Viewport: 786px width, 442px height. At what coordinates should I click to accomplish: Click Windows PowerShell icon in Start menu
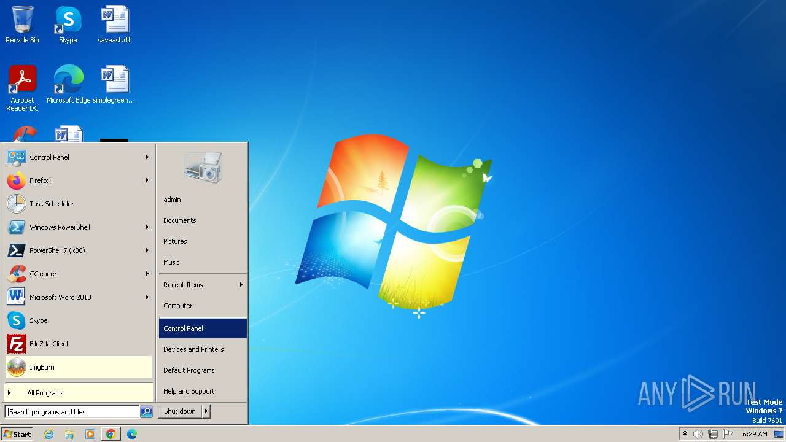coord(17,227)
